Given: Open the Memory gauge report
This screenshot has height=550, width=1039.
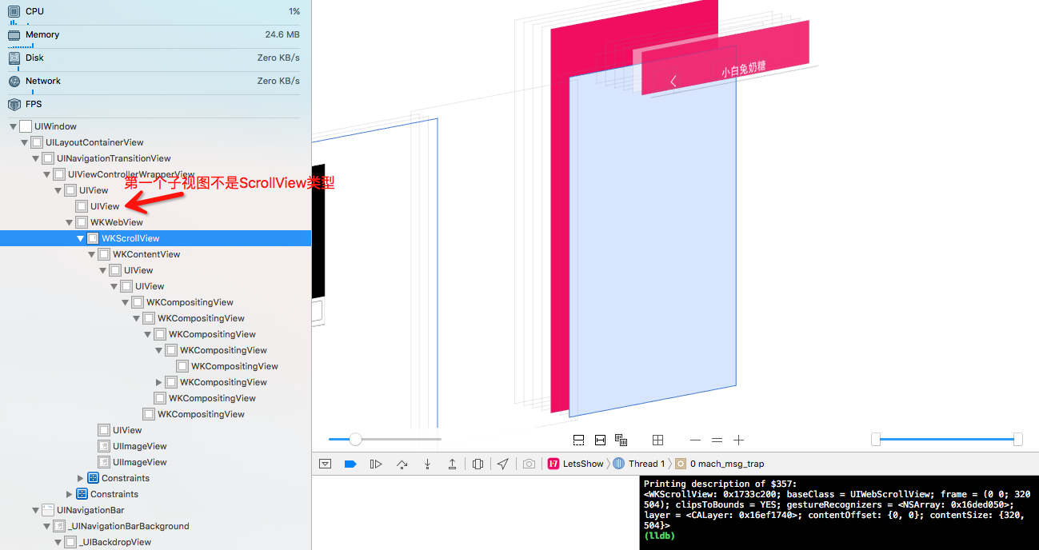Looking at the screenshot, I should click(42, 35).
